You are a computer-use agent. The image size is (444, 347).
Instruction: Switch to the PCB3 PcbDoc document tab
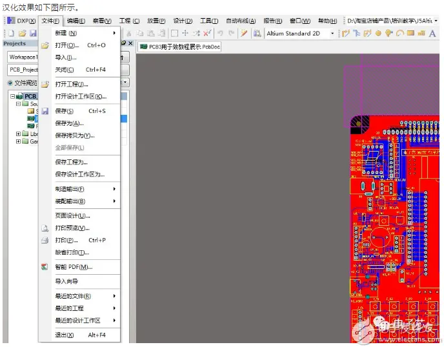pos(179,47)
